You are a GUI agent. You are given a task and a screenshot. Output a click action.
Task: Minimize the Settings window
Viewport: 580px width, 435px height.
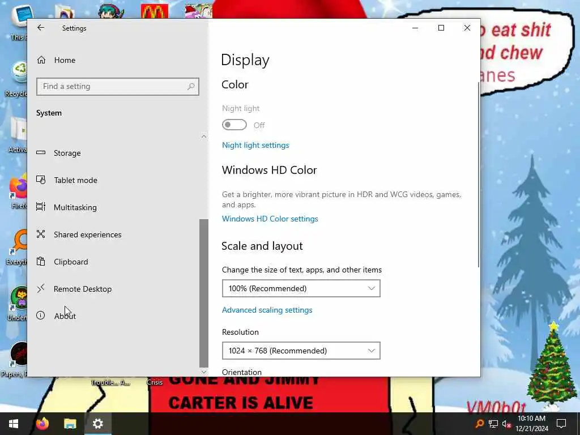[x=415, y=28]
